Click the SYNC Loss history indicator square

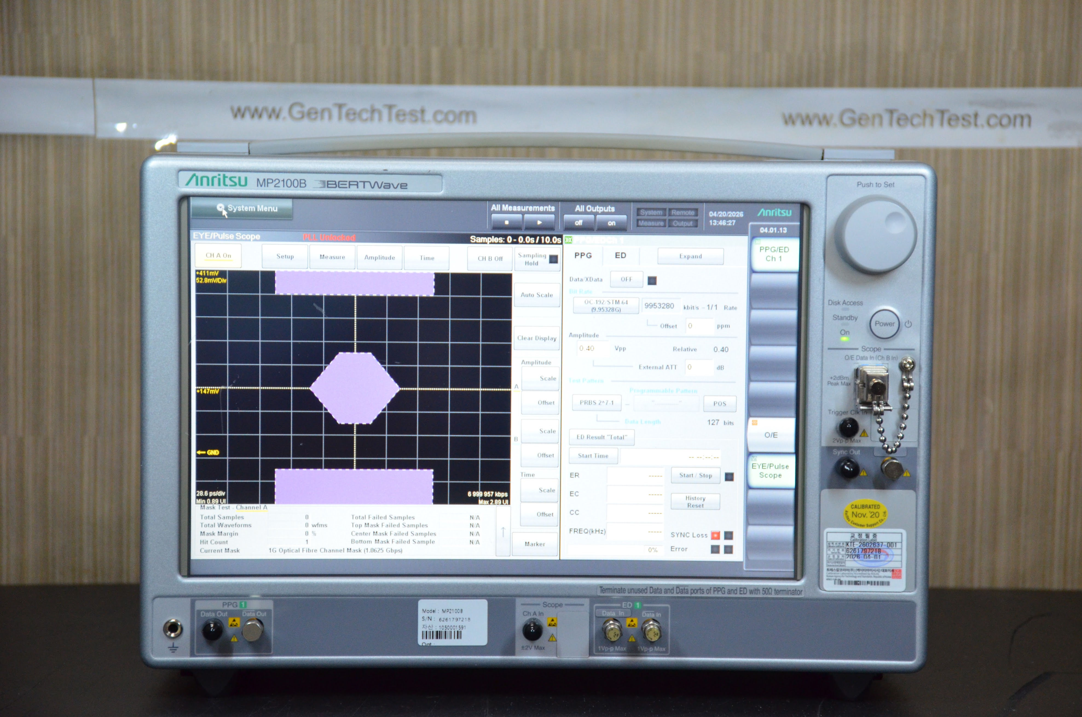(x=729, y=535)
